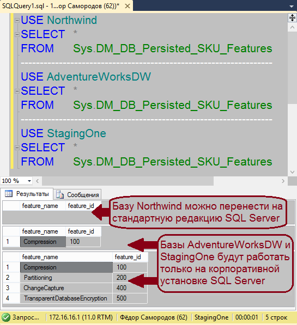Switch to the Сообщения tab

[x=77, y=195]
